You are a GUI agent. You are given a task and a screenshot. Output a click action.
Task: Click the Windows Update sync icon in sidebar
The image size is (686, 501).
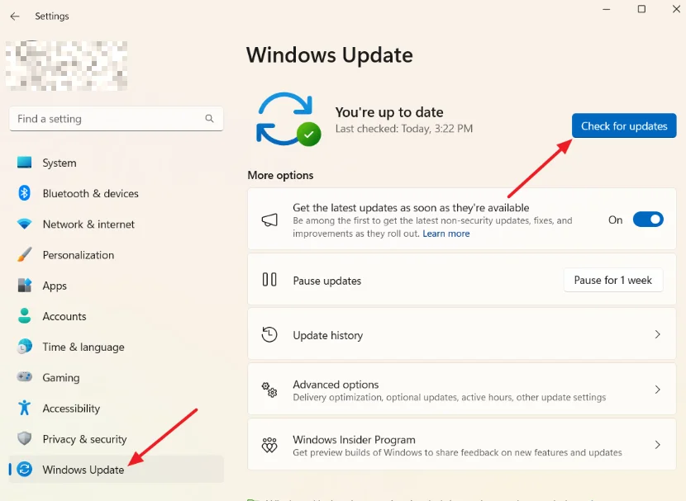point(25,469)
